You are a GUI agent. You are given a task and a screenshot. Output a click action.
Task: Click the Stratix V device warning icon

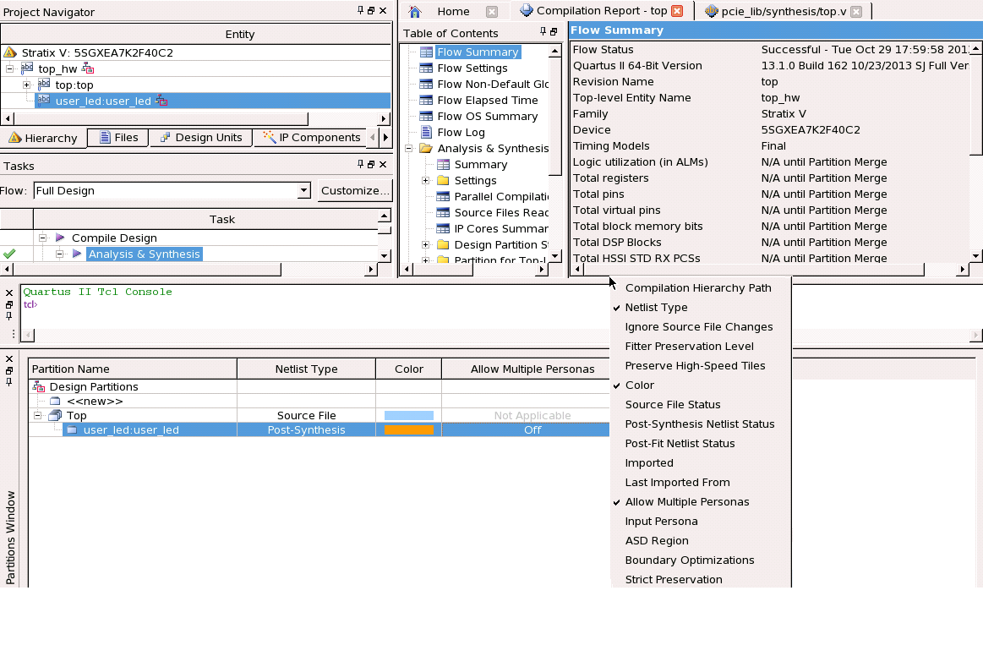pos(10,52)
